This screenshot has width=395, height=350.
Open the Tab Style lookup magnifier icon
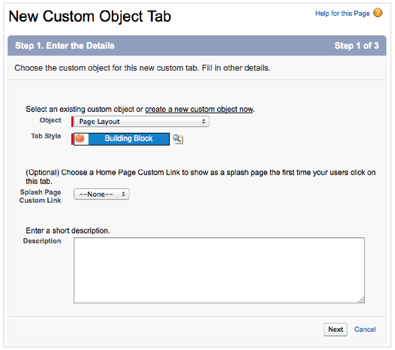178,139
